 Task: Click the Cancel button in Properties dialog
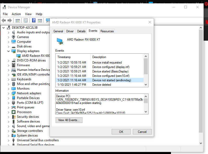[142, 132]
